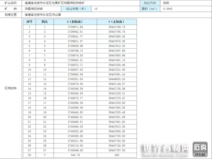Select X value 2740332.00 in row 23
The height and width of the screenshot is (159, 212).
[75, 131]
